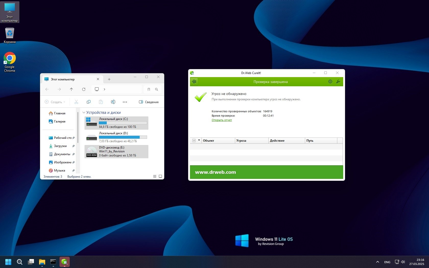Select DVD-дисковод (E:) drive

click(116, 152)
